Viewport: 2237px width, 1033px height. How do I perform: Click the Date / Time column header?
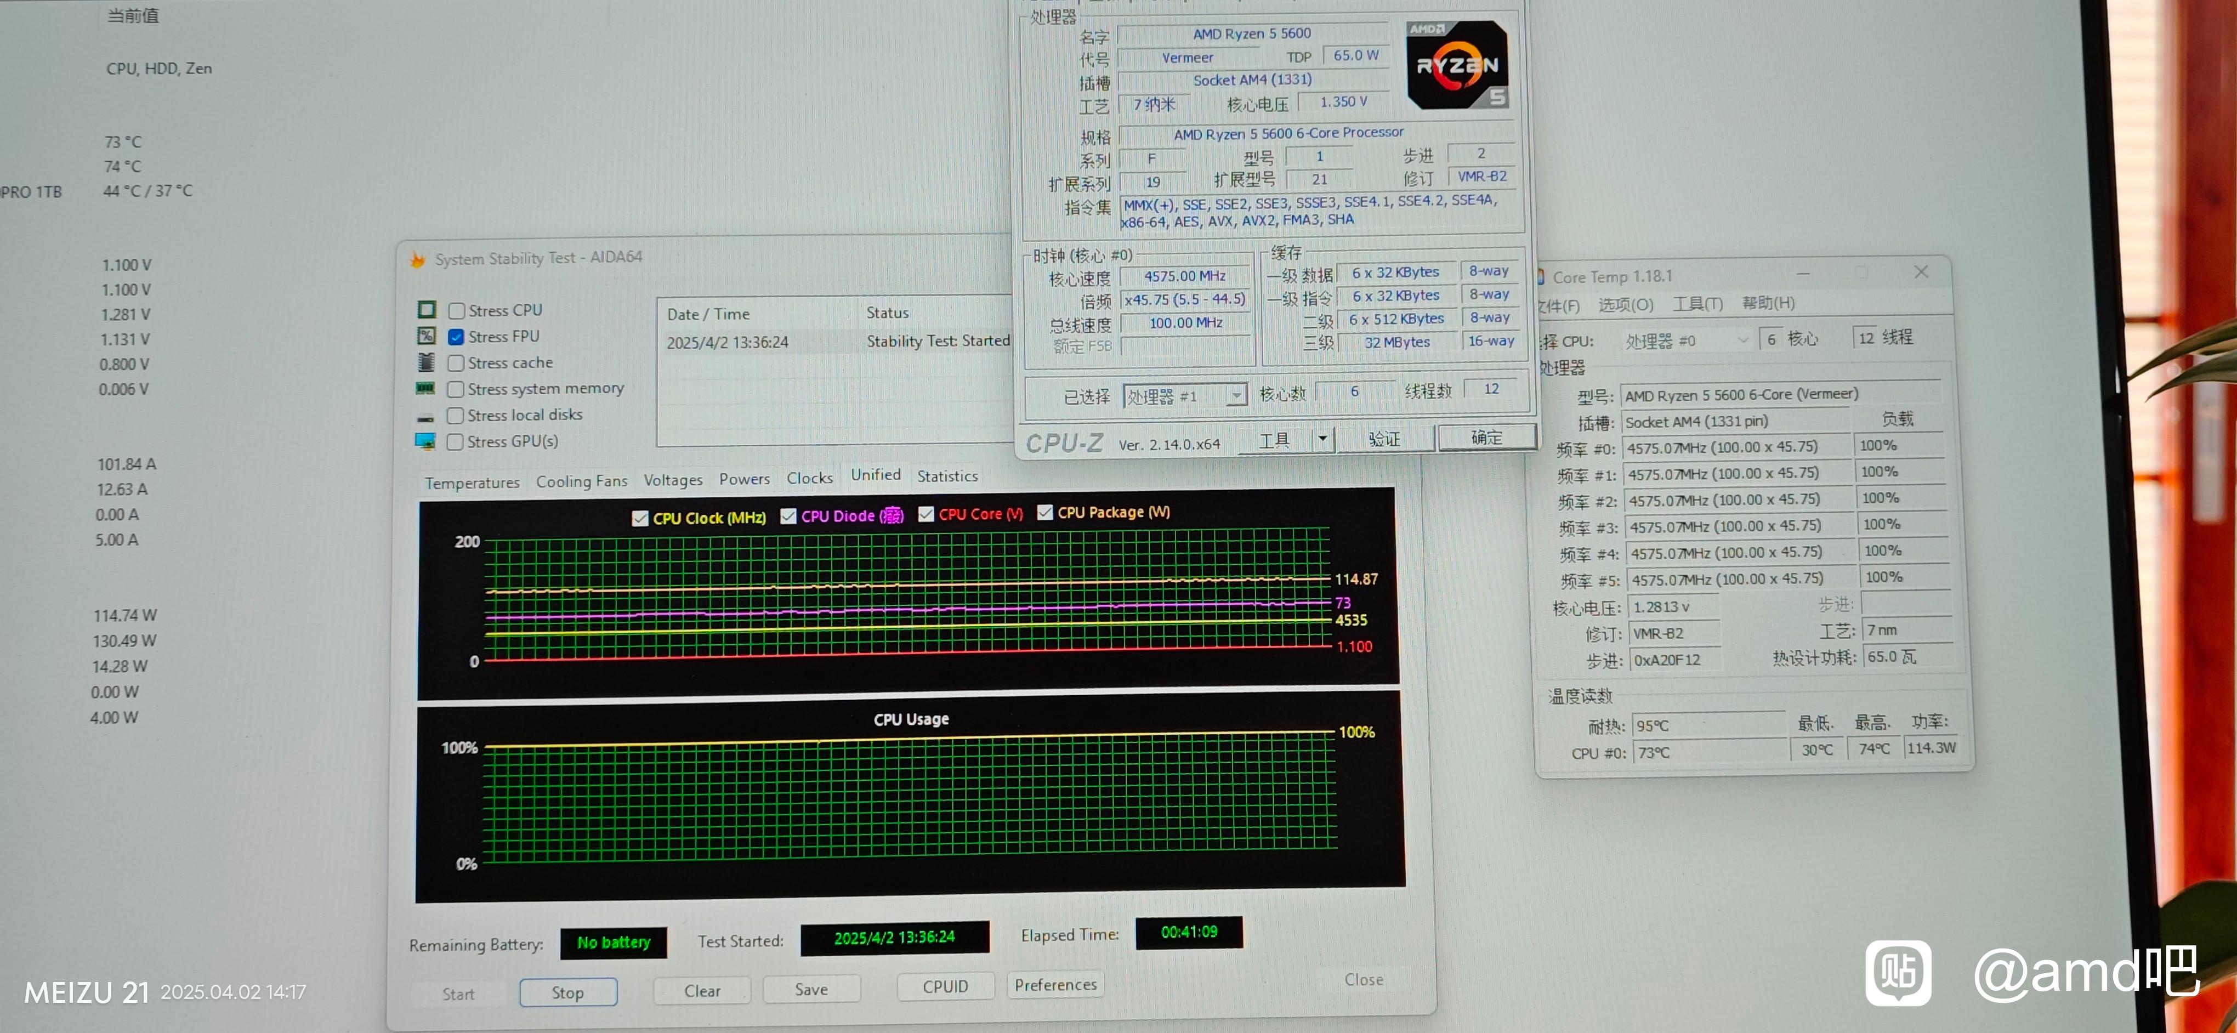[x=708, y=314]
